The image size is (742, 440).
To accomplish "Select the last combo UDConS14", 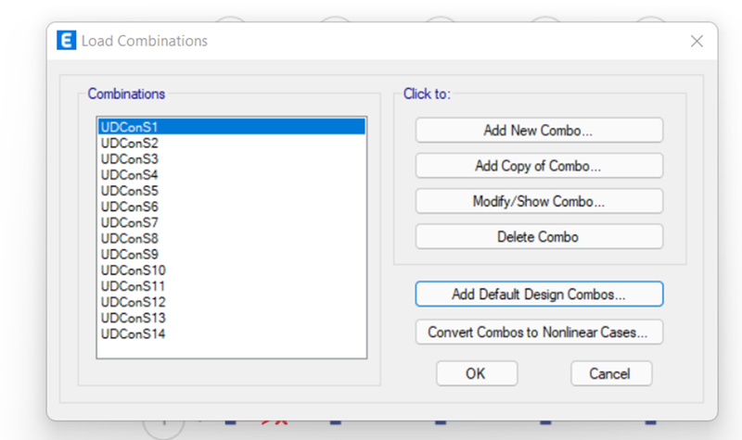I will [231, 333].
